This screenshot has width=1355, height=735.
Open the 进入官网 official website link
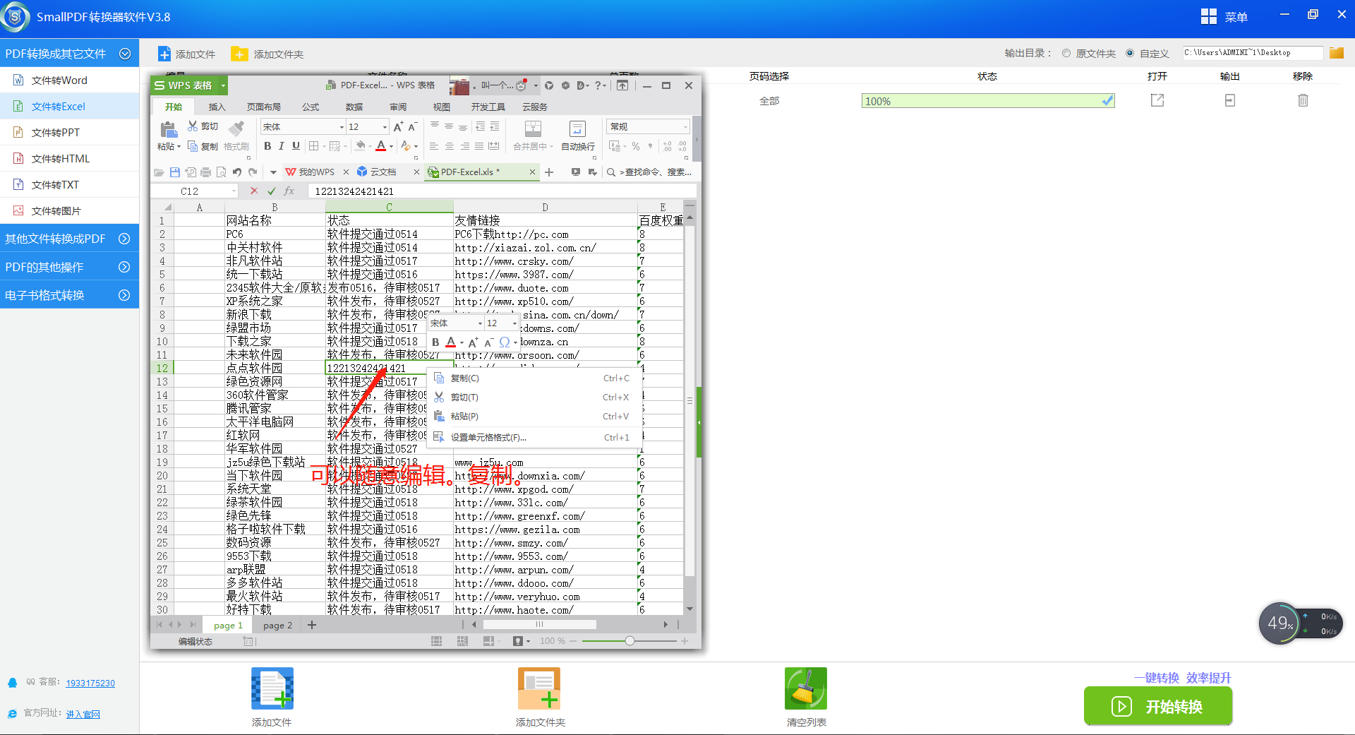pos(83,714)
